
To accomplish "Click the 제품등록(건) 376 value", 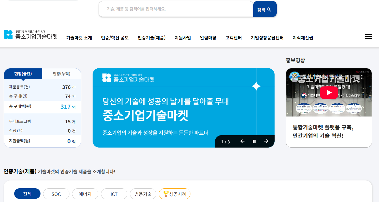I will tap(67, 87).
